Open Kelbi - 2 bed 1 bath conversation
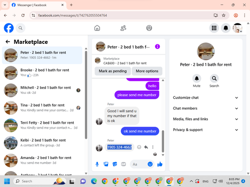Screen dimensions: 250x187 click(42, 143)
